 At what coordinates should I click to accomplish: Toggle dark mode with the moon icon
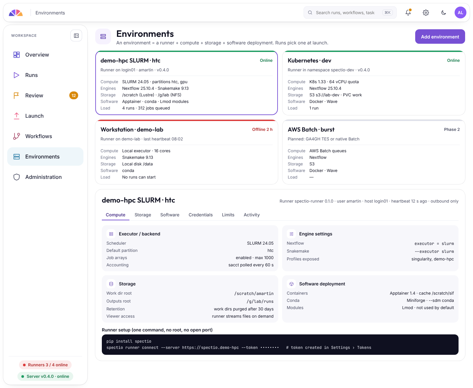pos(443,12)
